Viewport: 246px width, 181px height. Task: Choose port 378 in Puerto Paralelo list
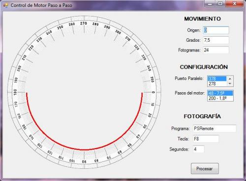point(217,78)
